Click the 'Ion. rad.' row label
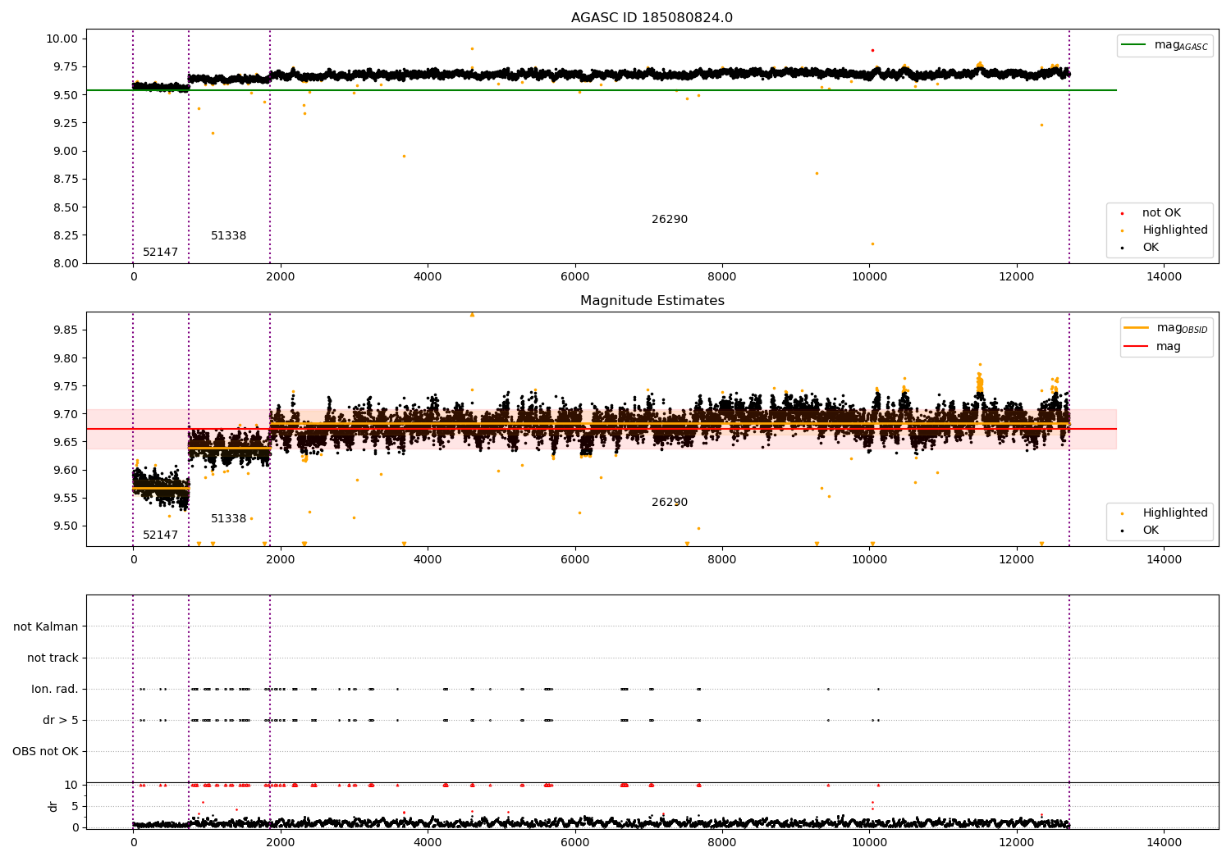The image size is (1231, 861). click(55, 690)
